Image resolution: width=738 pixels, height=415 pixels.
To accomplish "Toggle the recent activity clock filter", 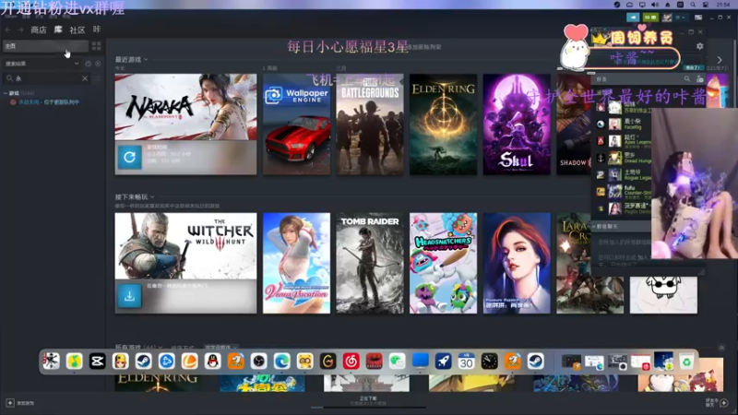I will (88, 64).
